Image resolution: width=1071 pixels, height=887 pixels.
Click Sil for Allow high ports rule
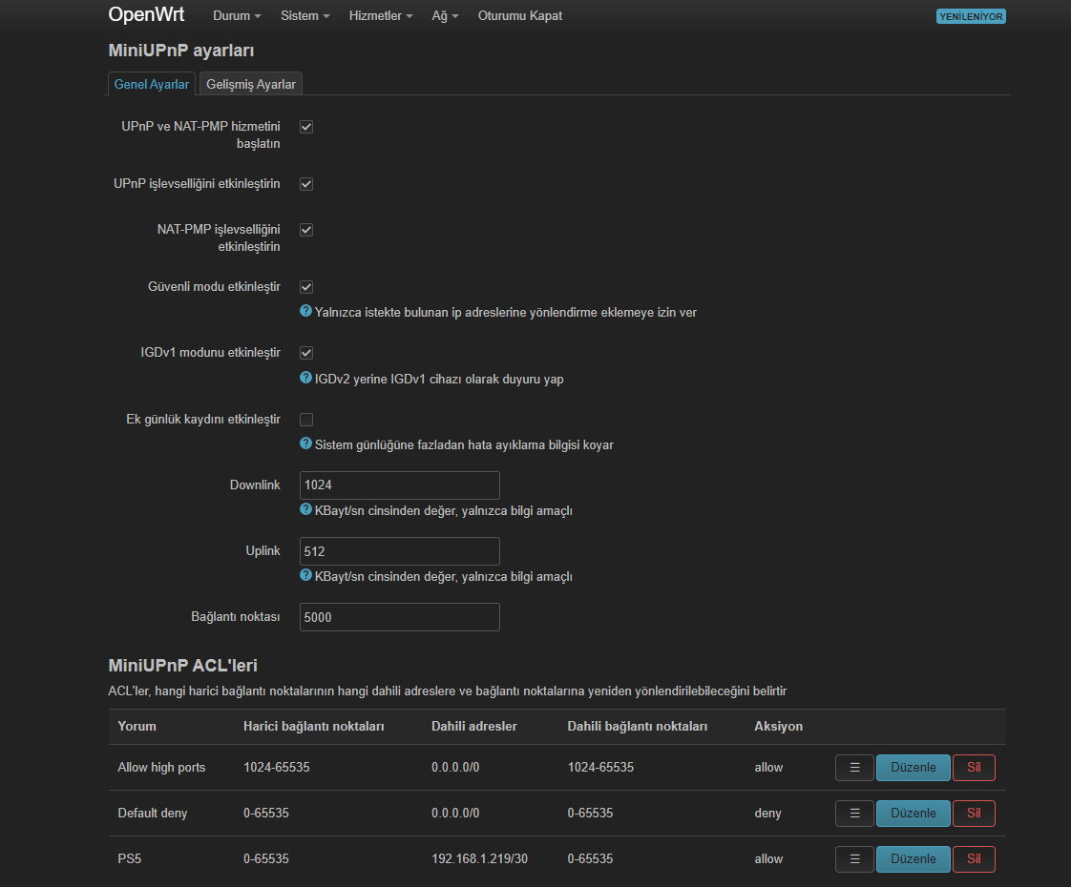point(974,768)
